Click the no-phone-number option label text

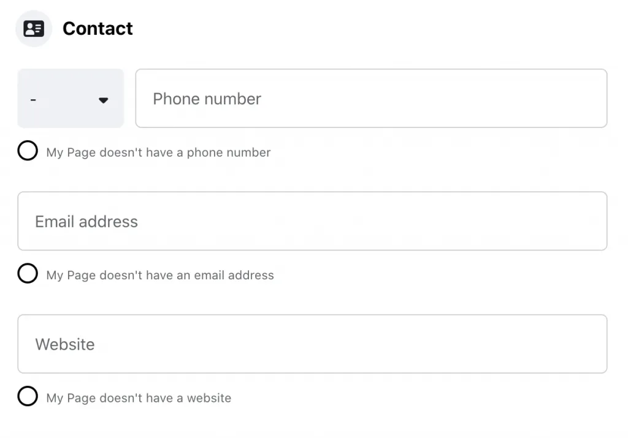[x=157, y=152]
